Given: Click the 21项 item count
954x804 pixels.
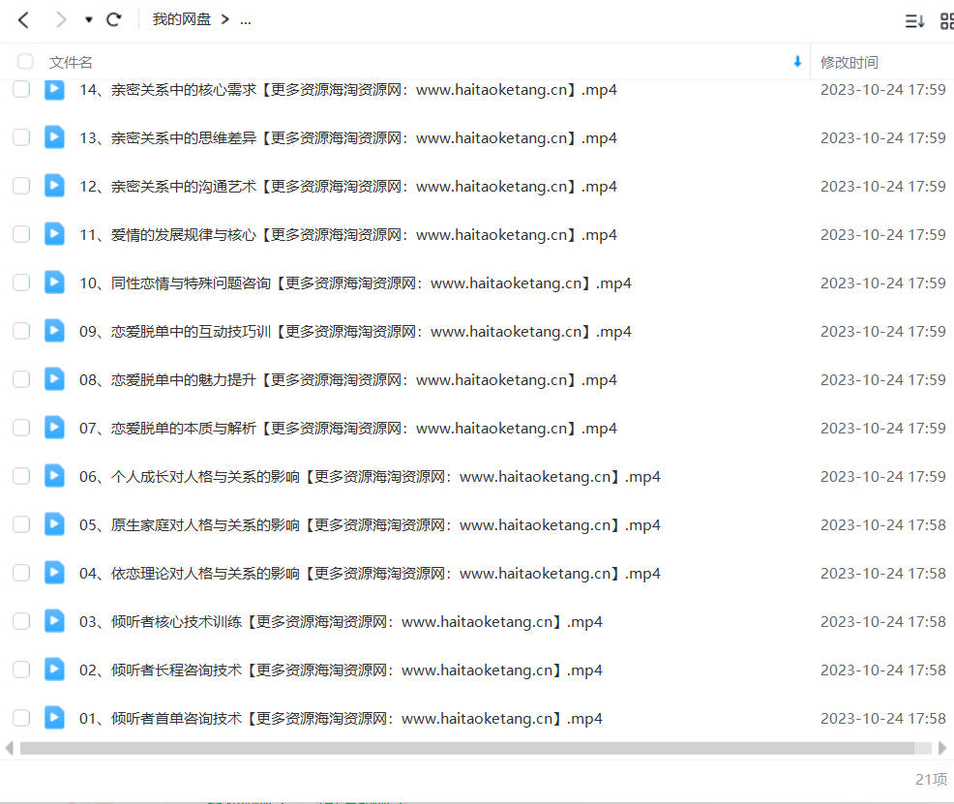Looking at the screenshot, I should [x=932, y=779].
